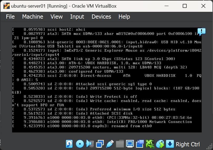Click the network adapters status icon

tap(100, 144)
